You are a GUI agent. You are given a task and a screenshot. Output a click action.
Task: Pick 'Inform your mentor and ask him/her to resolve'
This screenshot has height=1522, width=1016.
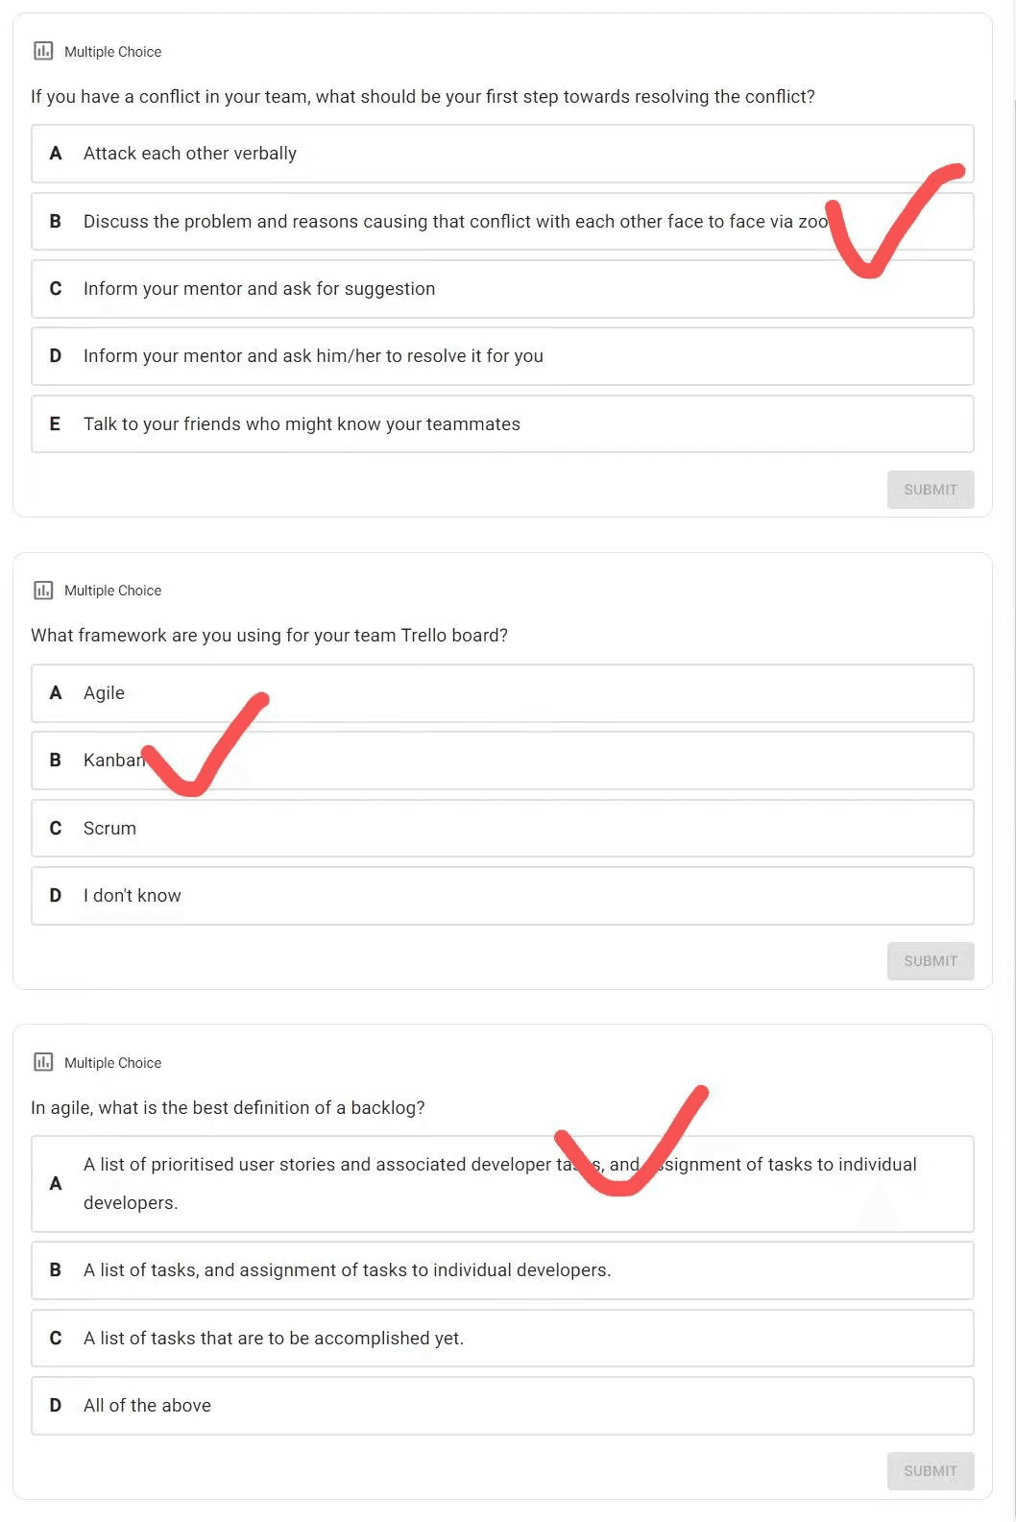pos(502,356)
